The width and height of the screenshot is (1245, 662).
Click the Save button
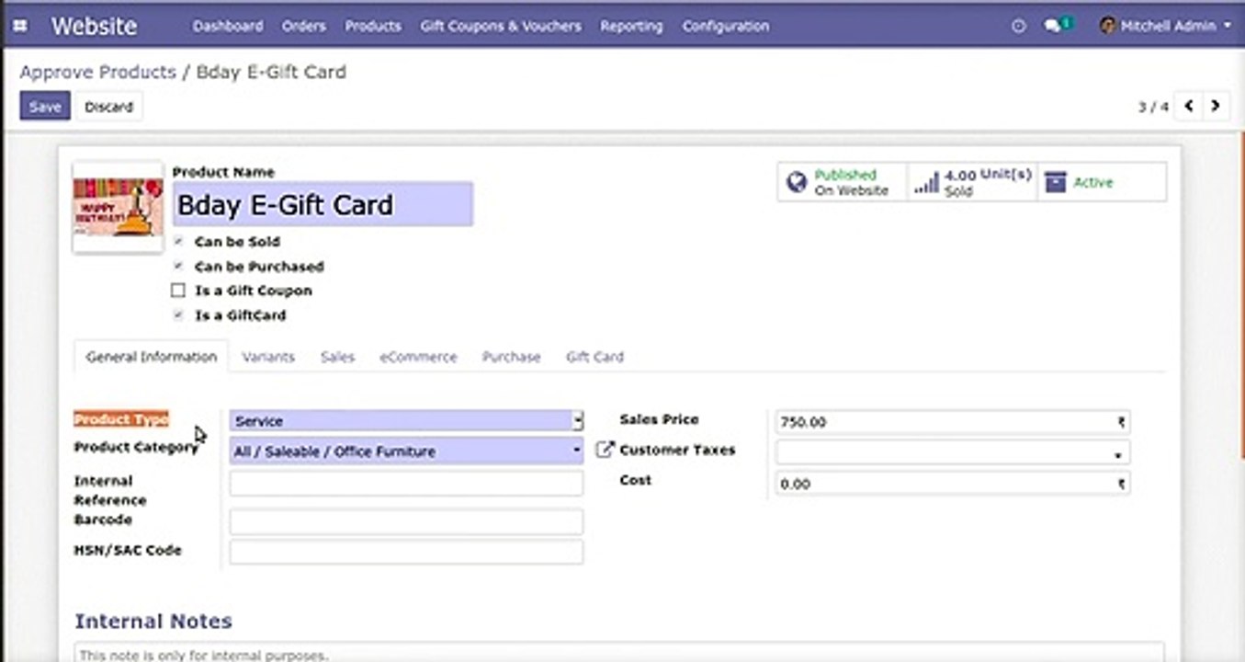point(45,107)
